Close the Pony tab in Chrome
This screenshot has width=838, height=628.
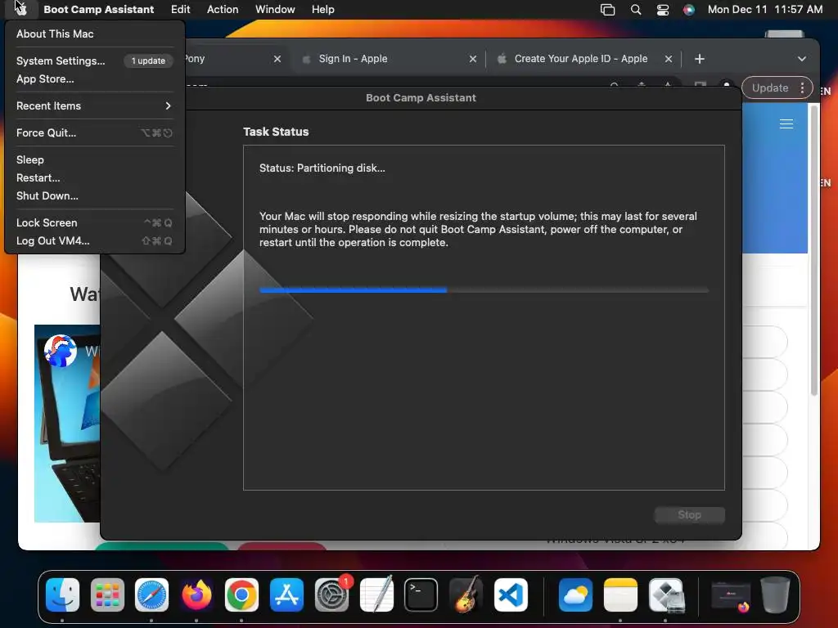pyautogui.click(x=277, y=59)
